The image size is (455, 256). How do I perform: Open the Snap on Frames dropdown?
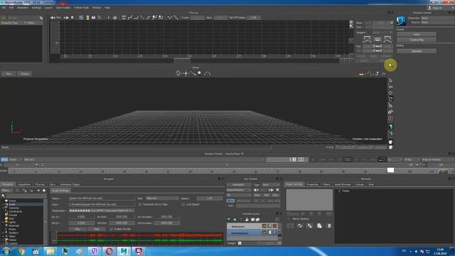tap(438, 159)
